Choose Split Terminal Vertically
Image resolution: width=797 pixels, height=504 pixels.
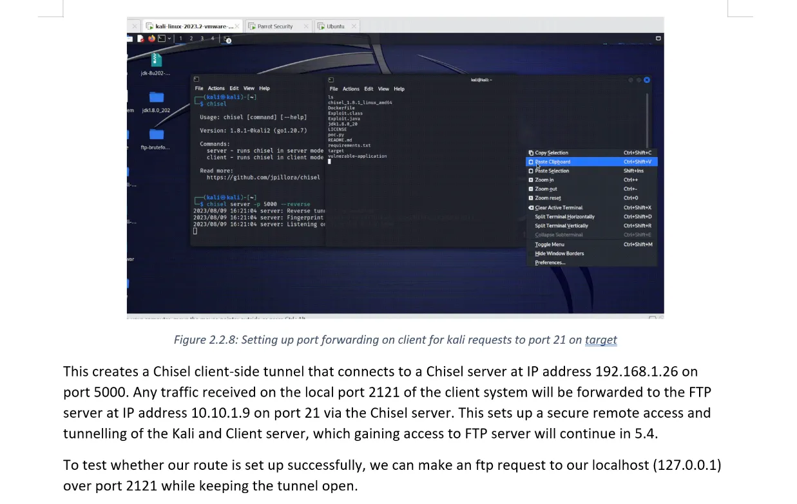point(591,225)
